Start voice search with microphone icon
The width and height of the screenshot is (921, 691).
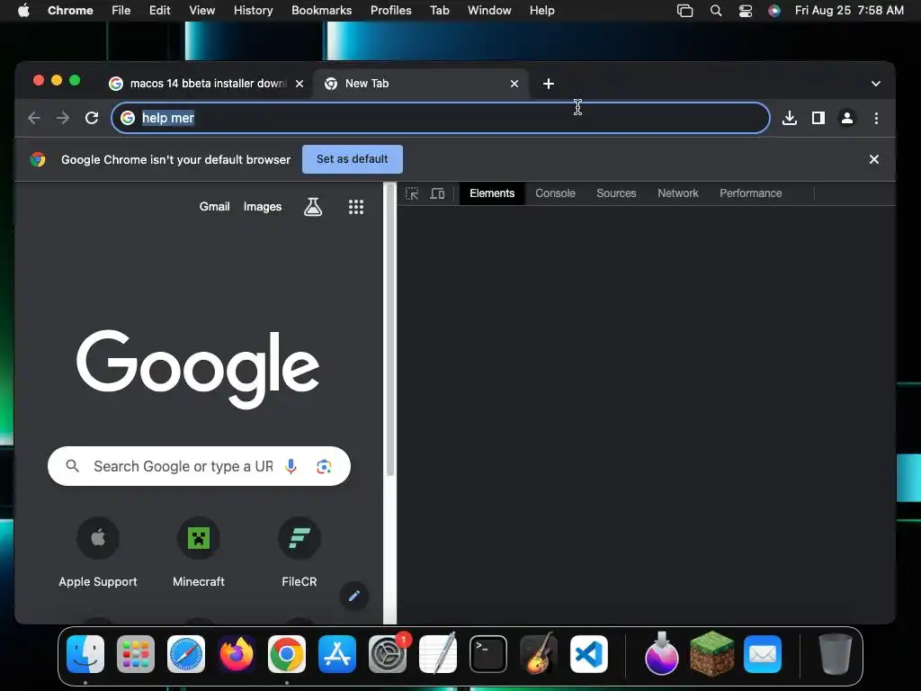291,466
